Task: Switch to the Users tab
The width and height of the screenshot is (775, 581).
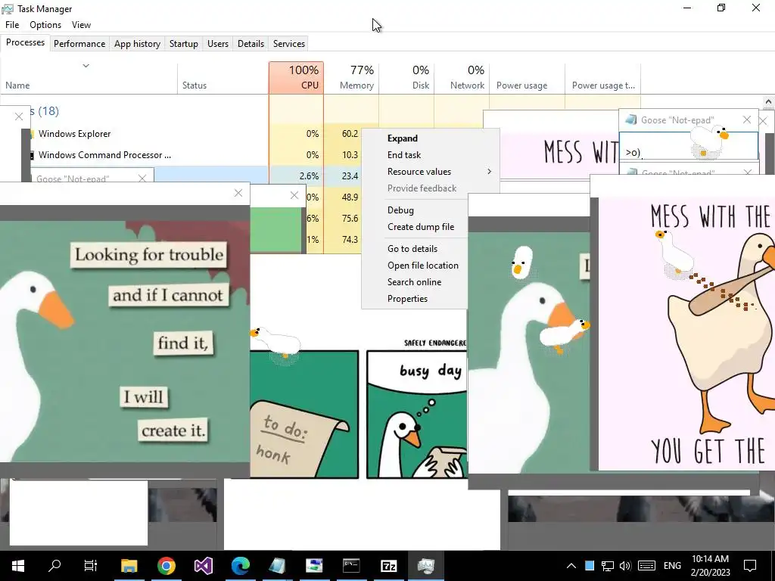Action: 218,43
